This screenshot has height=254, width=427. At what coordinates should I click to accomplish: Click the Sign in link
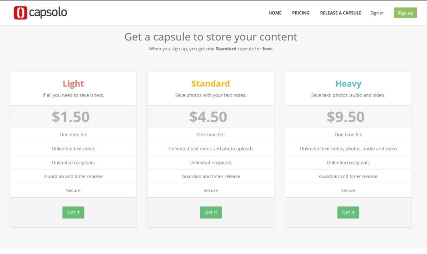pos(377,13)
